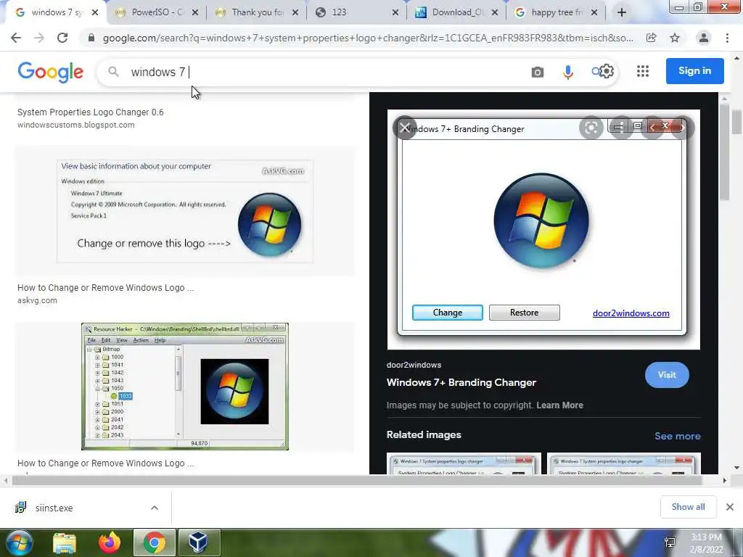Screen dimensions: 743x557
Task: Click the browser forward arrow
Action: [39, 38]
